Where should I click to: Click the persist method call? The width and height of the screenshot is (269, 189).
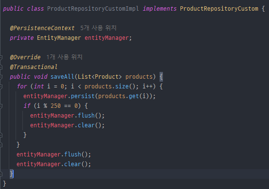coord(83,96)
